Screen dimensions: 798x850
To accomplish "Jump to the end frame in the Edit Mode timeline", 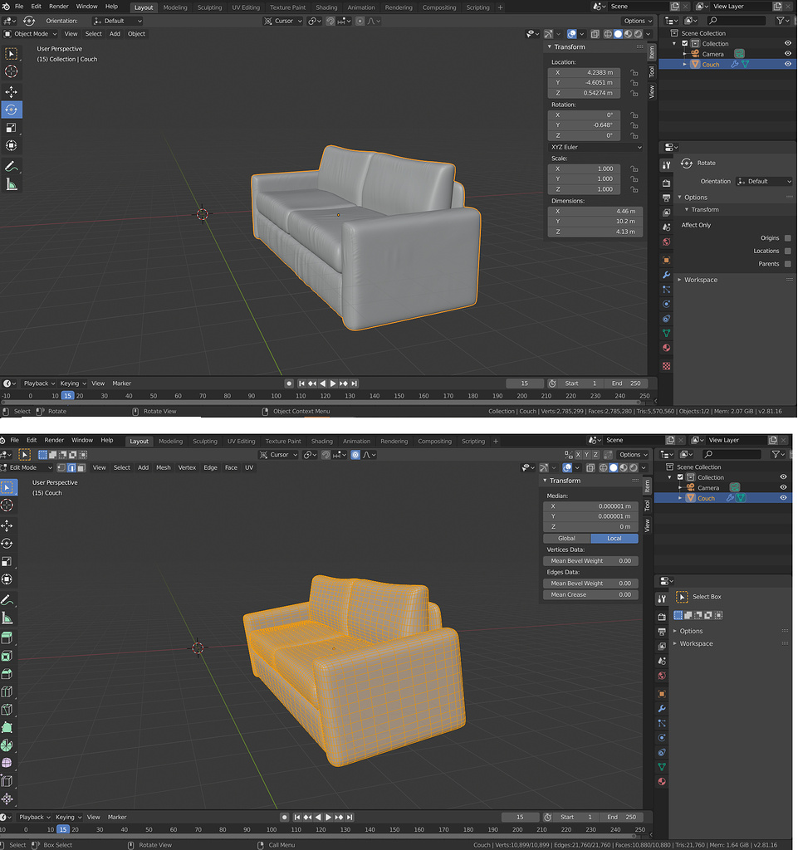I will tap(350, 817).
